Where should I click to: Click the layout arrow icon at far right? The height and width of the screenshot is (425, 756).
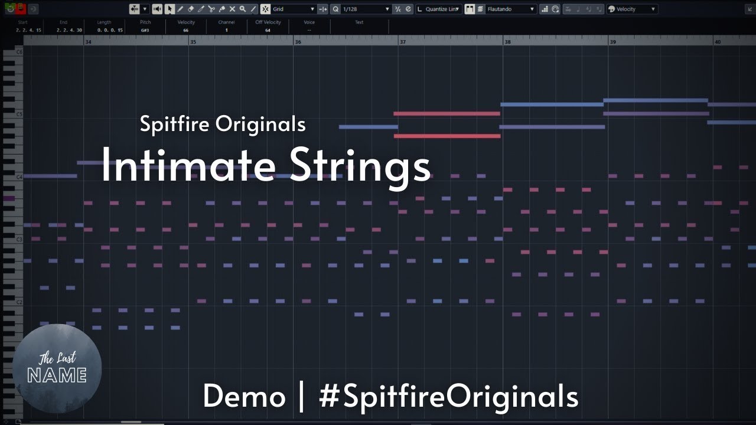point(750,9)
